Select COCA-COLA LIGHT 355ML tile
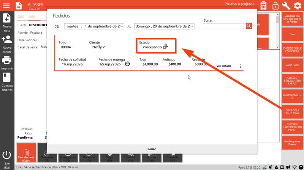The width and height of the screenshot is (304, 170). (x=292, y=112)
